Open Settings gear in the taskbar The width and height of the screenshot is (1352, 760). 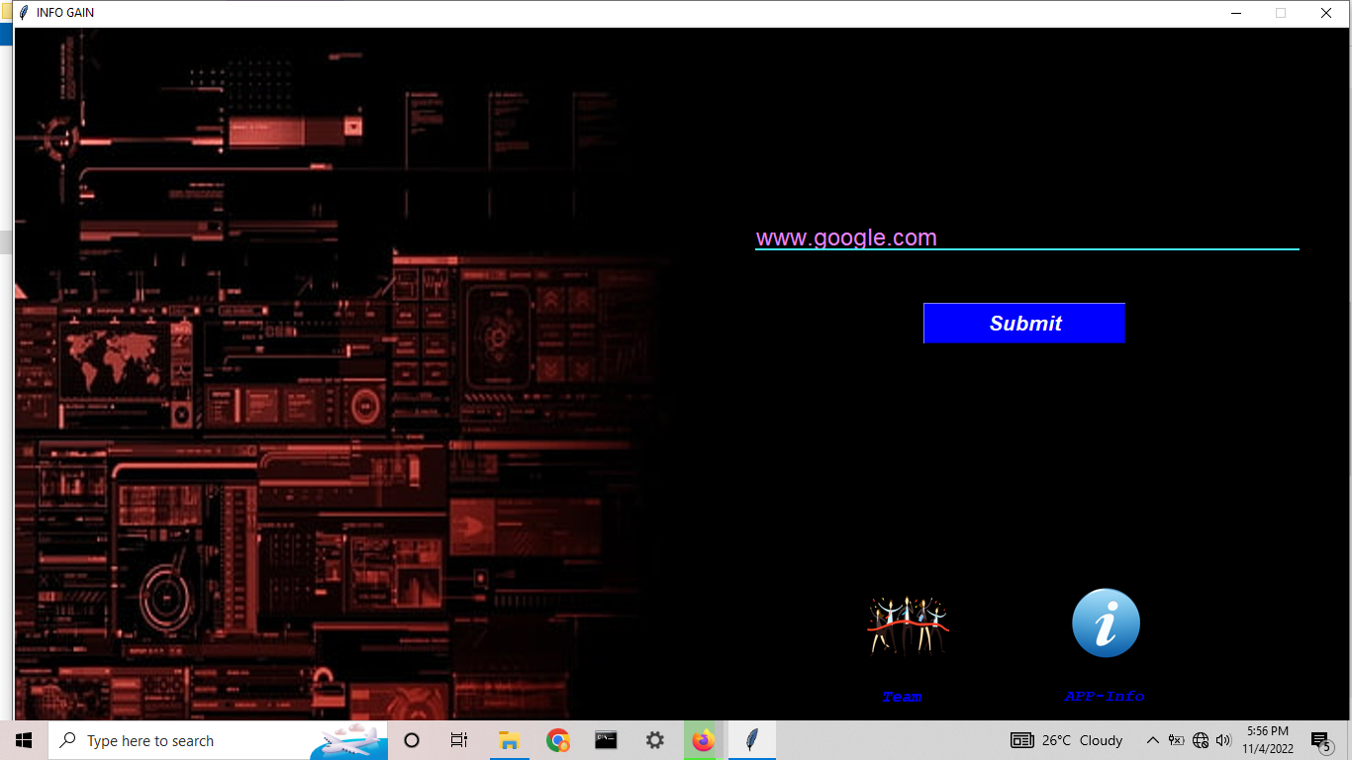(654, 740)
